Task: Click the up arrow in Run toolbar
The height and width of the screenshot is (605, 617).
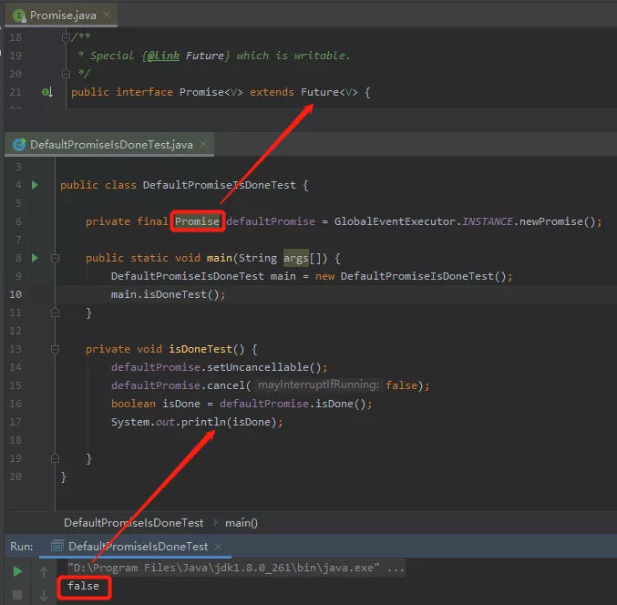Action: [44, 571]
